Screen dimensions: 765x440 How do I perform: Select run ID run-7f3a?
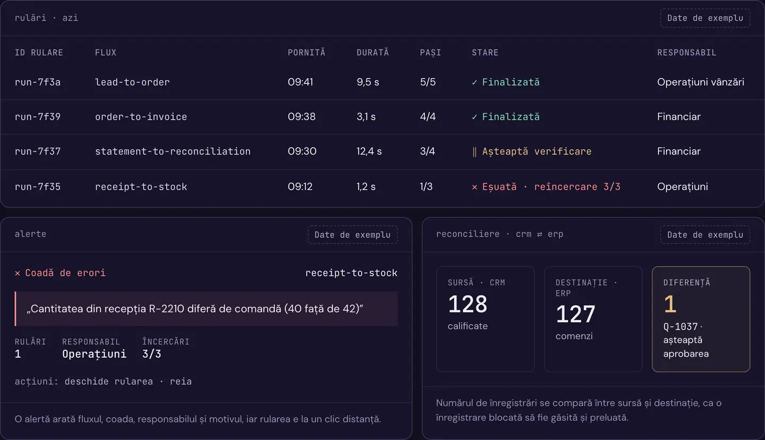(38, 82)
